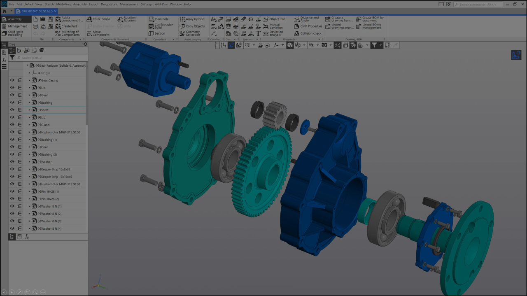527x296 pixels.
Task: Open the orientation dropdown in the view toolbar
Action: (x=303, y=45)
